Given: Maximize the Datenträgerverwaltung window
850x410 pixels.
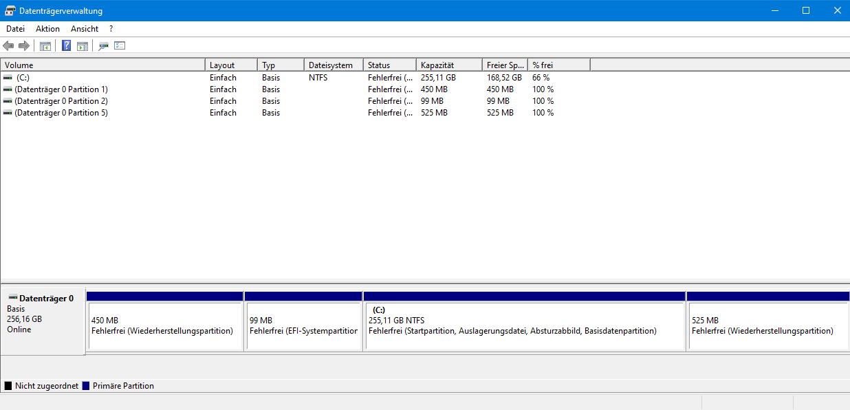Looking at the screenshot, I should 806,10.
